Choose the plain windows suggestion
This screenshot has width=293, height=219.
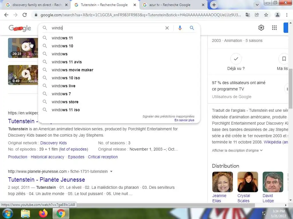(x=119, y=54)
